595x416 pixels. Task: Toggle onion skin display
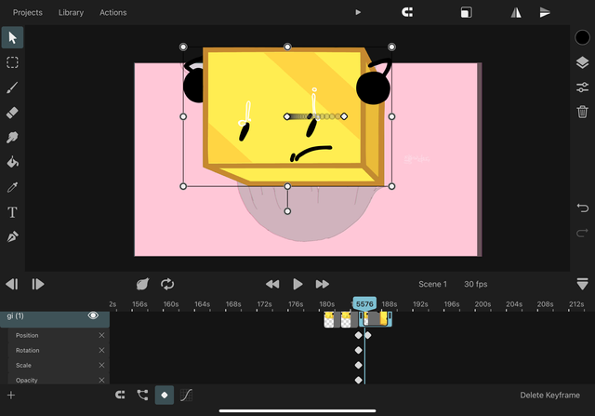click(142, 284)
